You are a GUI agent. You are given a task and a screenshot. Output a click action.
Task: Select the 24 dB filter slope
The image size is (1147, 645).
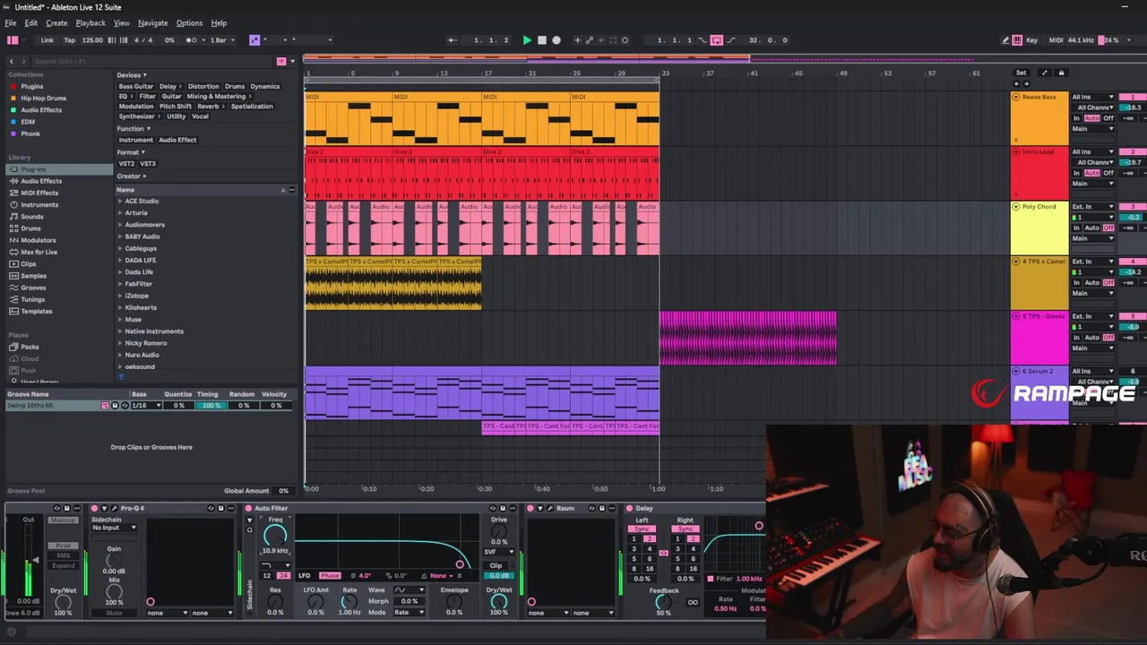click(x=283, y=576)
